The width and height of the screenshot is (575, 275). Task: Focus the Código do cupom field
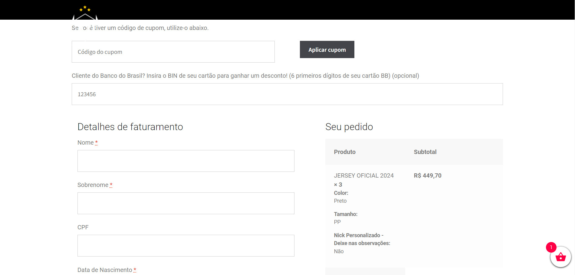(x=173, y=52)
